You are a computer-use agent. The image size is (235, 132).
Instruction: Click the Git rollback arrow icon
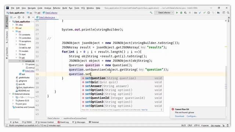(x=213, y=13)
